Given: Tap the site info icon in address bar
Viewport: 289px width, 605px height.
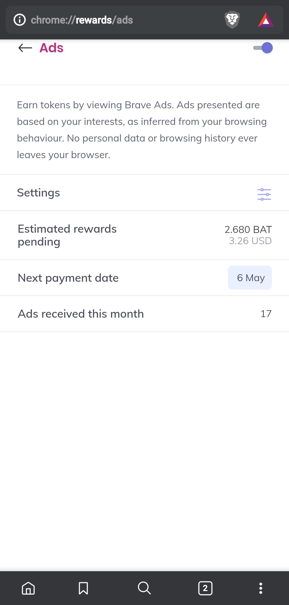Looking at the screenshot, I should click(20, 20).
